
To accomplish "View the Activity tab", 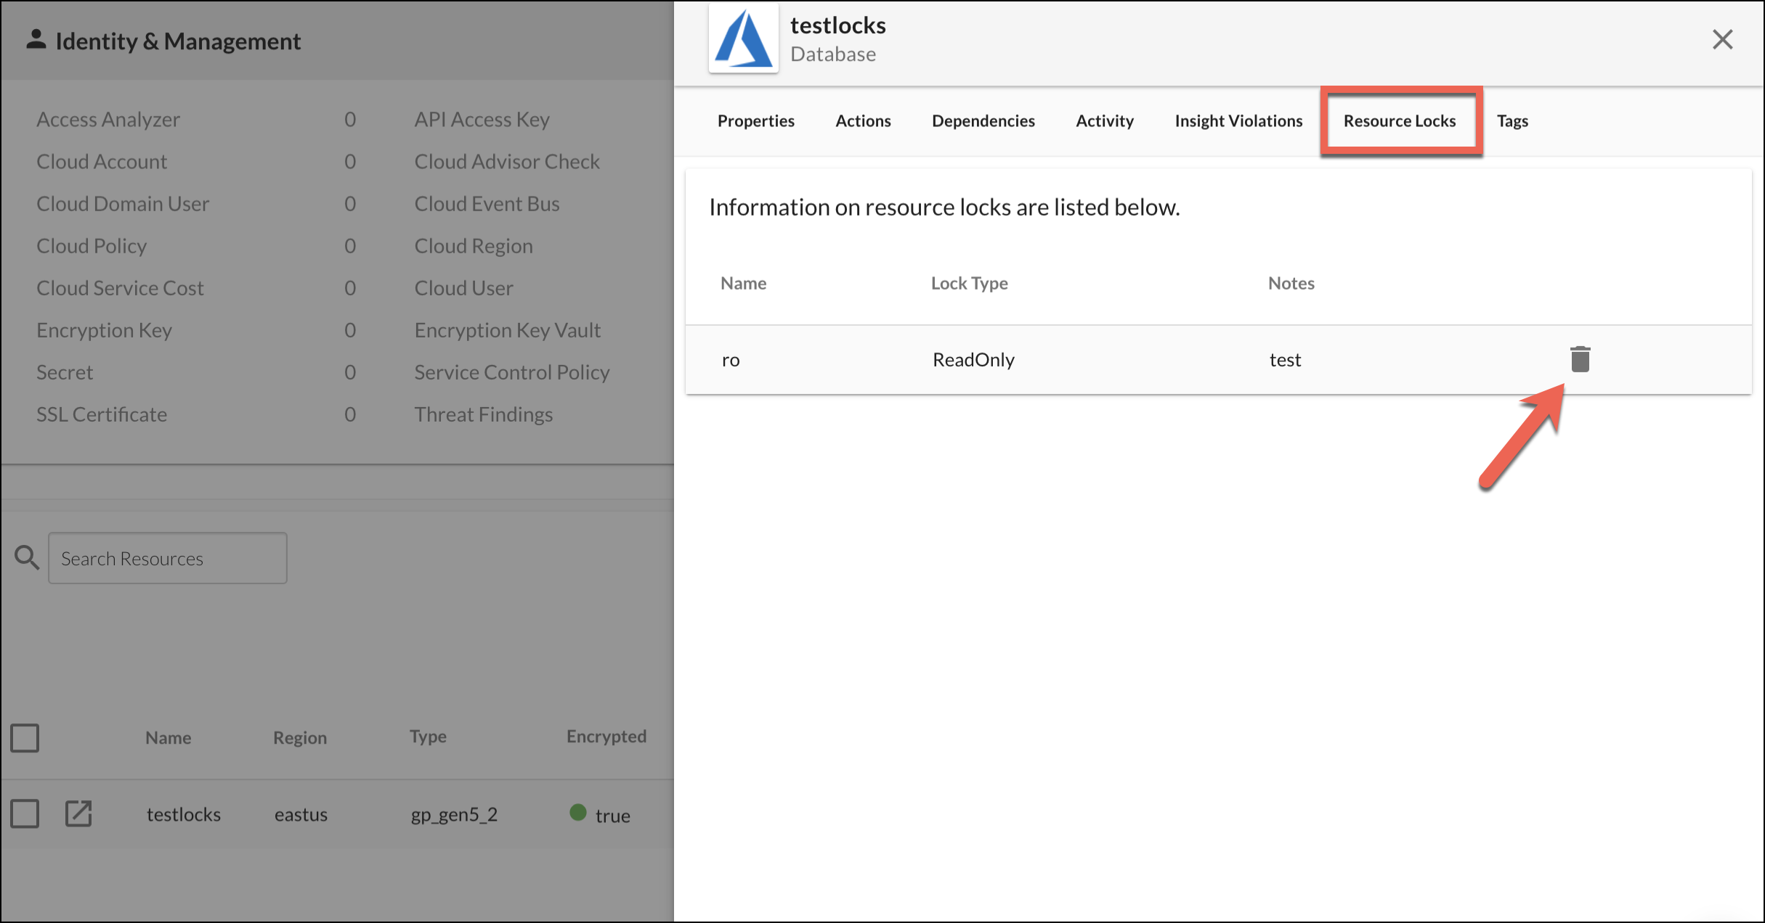I will [x=1104, y=121].
